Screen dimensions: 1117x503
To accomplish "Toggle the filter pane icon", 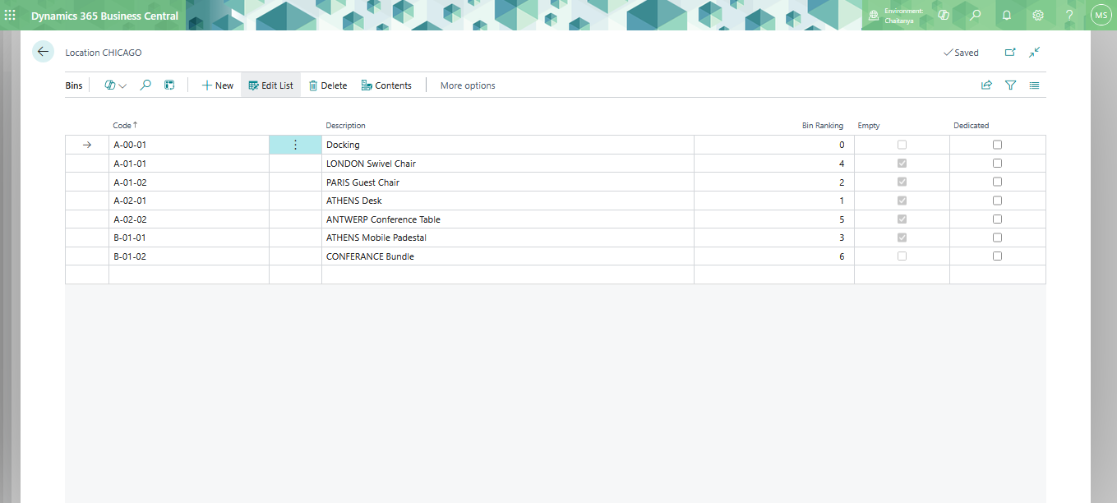I will [x=1011, y=85].
